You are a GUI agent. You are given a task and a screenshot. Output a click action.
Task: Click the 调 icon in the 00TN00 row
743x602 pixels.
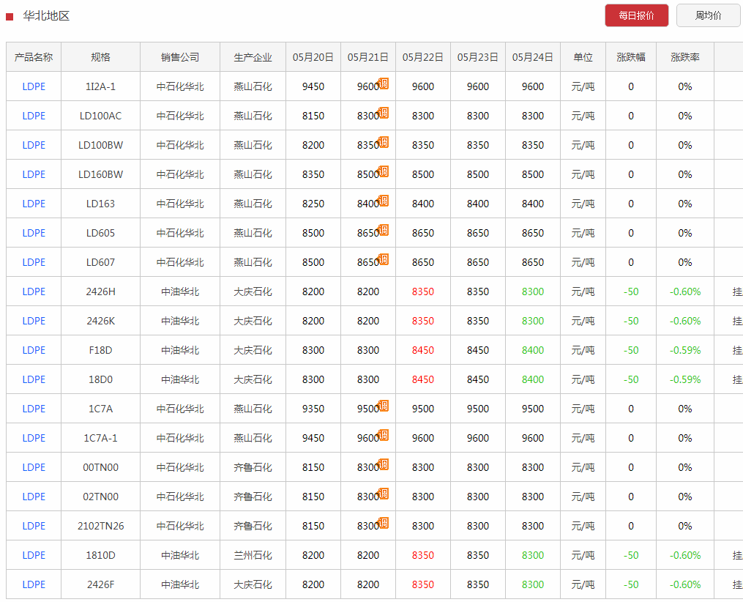click(384, 464)
